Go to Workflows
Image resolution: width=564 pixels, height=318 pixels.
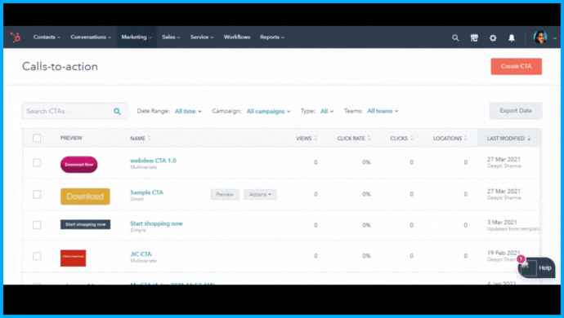tap(237, 37)
